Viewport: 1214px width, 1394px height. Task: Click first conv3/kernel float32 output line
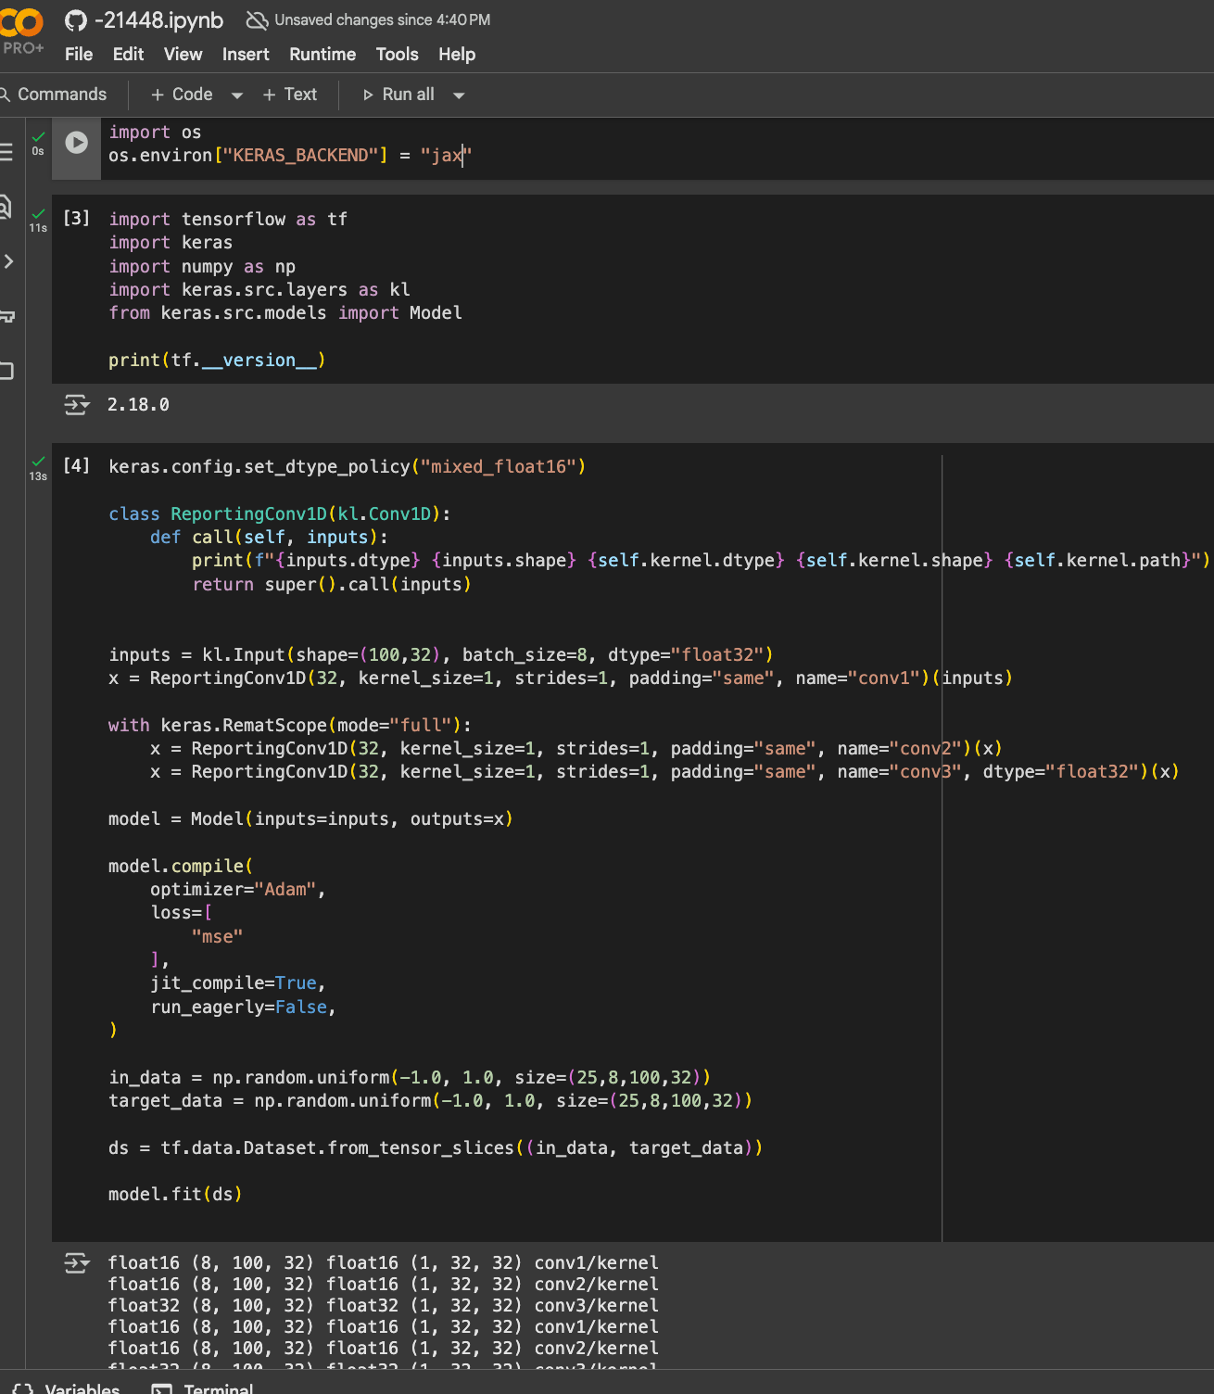384,1306
